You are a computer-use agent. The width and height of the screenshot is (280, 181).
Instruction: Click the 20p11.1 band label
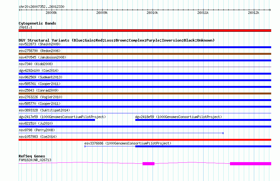(25, 27)
